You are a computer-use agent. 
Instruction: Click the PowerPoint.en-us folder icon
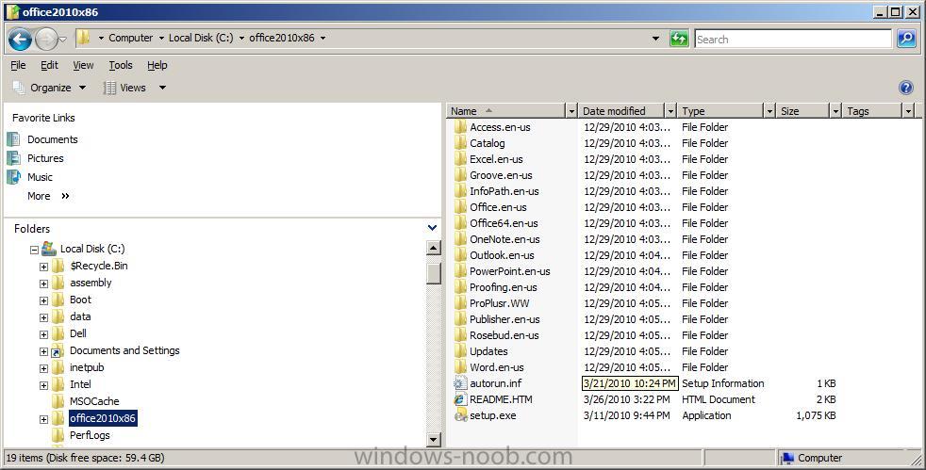[460, 271]
